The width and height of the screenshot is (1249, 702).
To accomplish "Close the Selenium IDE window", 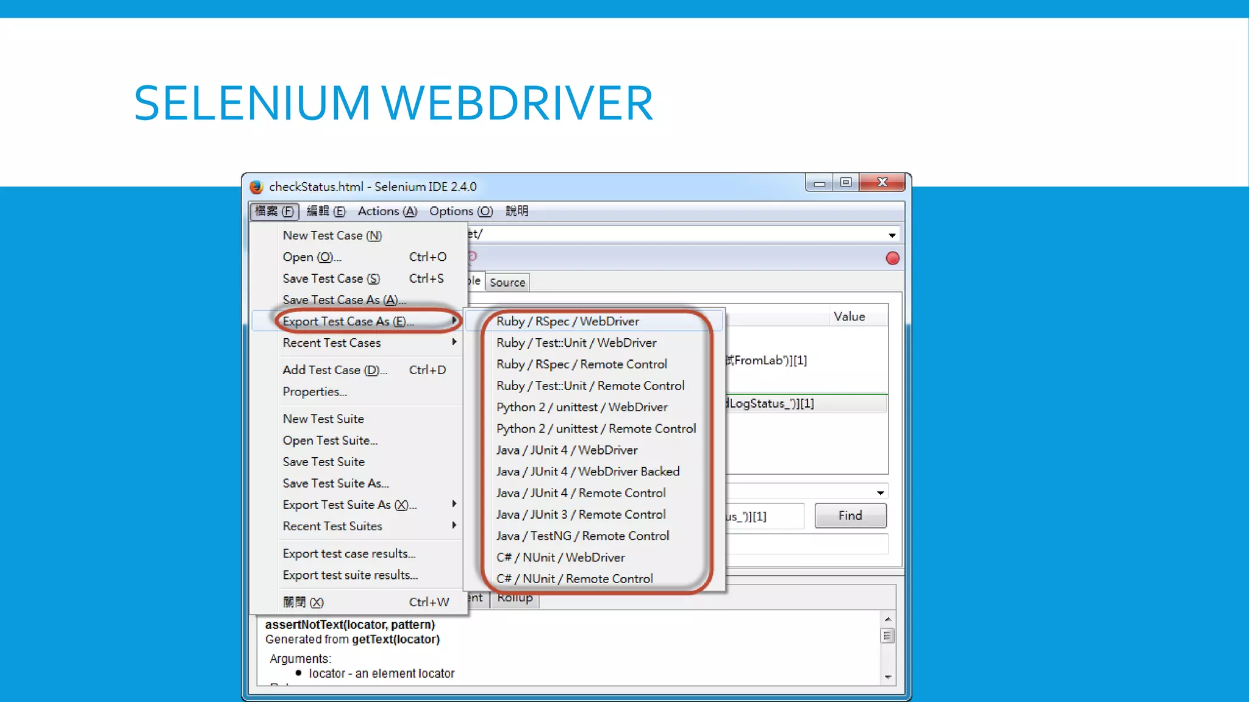I will point(882,182).
